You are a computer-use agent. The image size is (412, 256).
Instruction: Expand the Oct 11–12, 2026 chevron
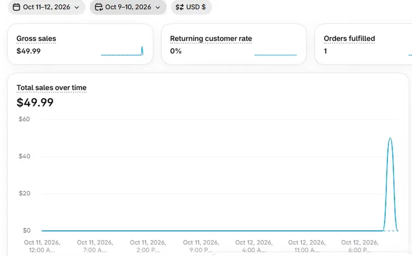pos(77,7)
